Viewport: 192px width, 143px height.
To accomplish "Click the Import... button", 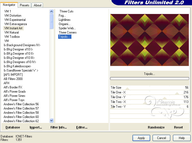I will pyautogui.click(x=36, y=127).
